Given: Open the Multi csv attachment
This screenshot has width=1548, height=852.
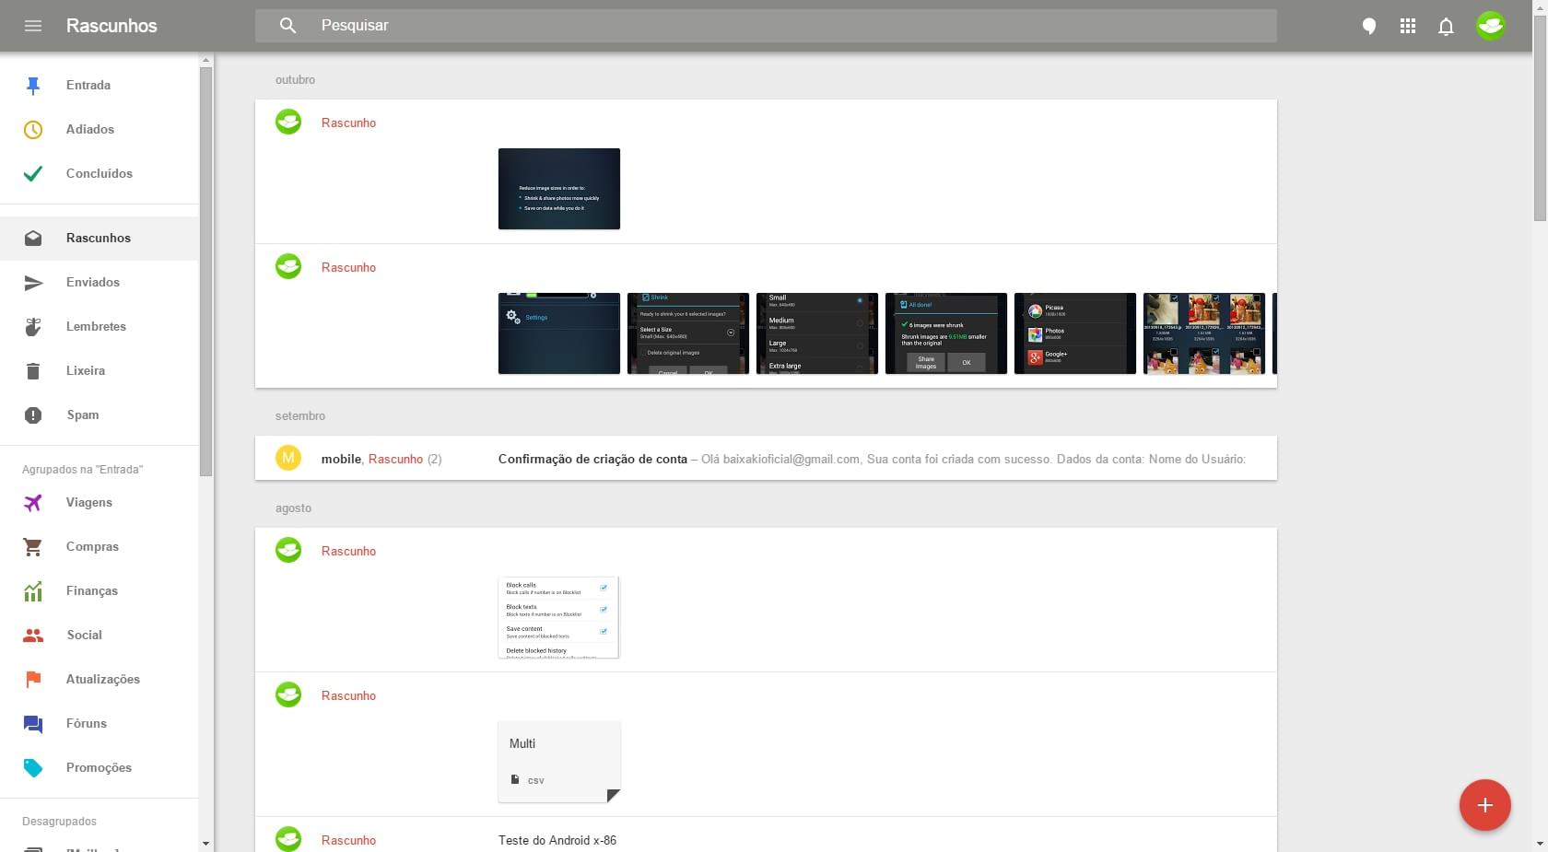Looking at the screenshot, I should 559,762.
